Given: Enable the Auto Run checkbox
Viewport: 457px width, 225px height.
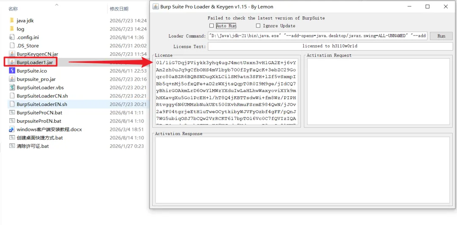Looking at the screenshot, I should point(212,26).
